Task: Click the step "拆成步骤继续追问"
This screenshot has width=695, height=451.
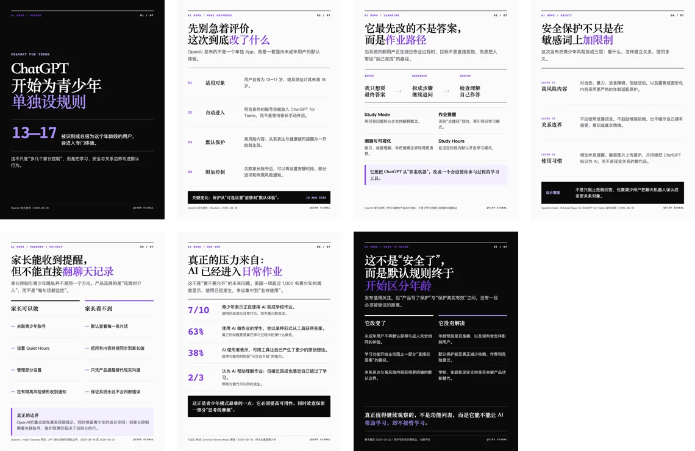Action: click(x=422, y=91)
